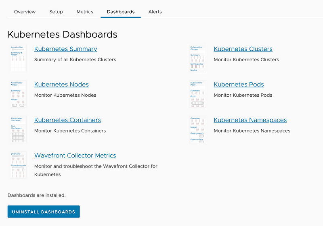Click the Kubernetes Clusters preview thumbnail
The height and width of the screenshot is (226, 323).
(197, 58)
